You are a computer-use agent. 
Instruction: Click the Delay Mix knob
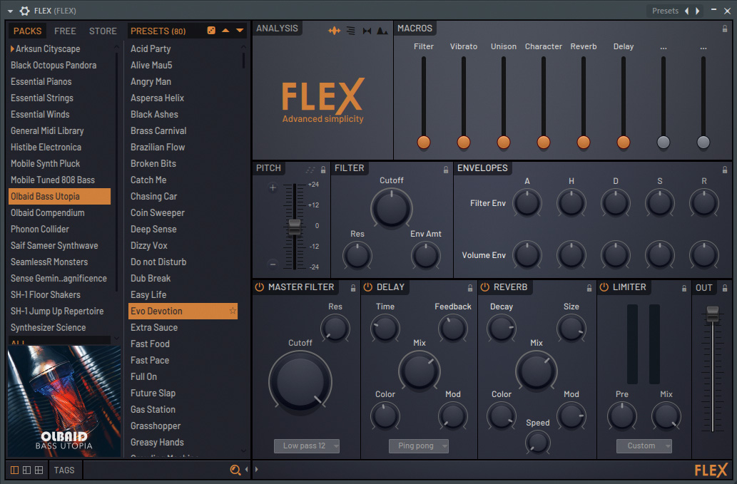pyautogui.click(x=420, y=371)
